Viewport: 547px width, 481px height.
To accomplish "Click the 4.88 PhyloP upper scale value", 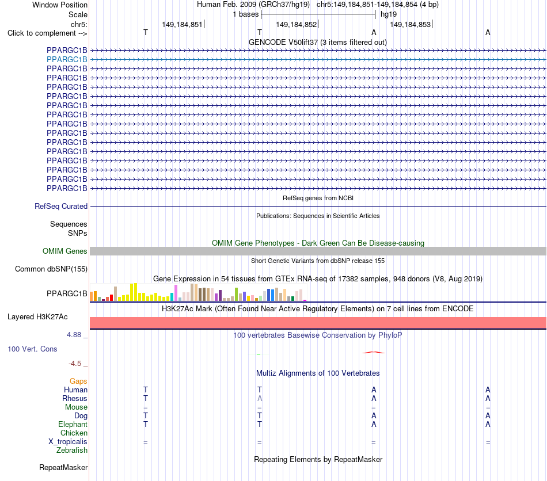I will pyautogui.click(x=74, y=335).
